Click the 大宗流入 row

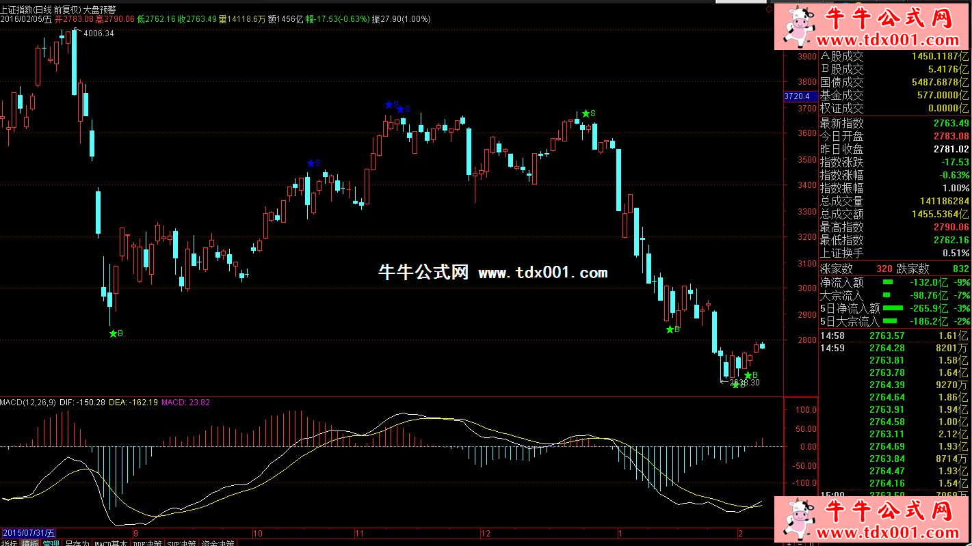(x=895, y=295)
